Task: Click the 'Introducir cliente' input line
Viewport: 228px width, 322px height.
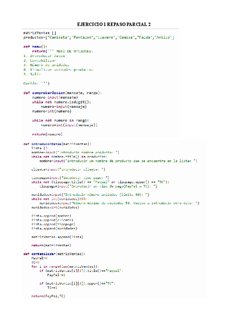Action: coord(68,169)
